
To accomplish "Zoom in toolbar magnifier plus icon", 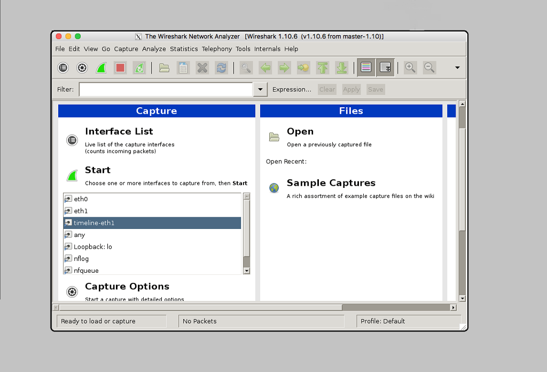I will pyautogui.click(x=410, y=68).
